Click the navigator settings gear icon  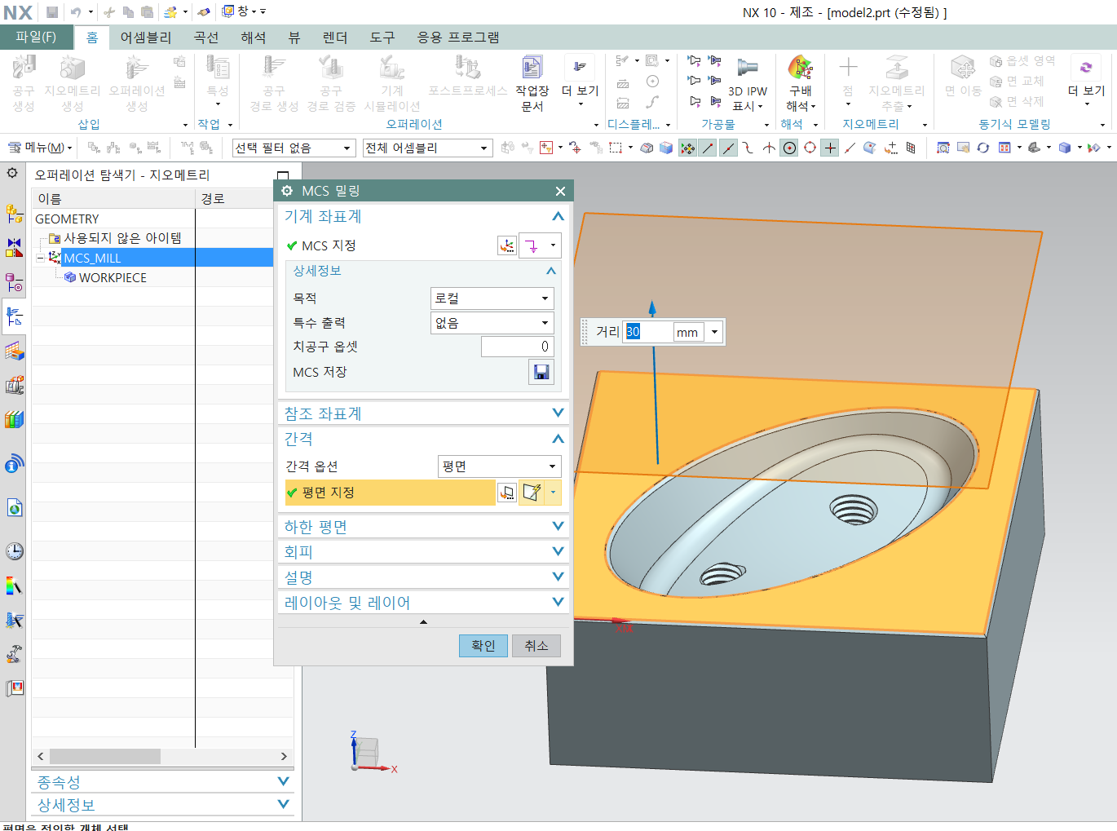[12, 173]
